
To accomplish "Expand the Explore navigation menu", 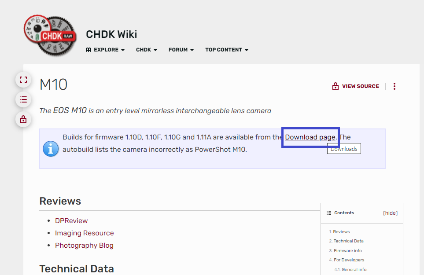I will coord(105,50).
